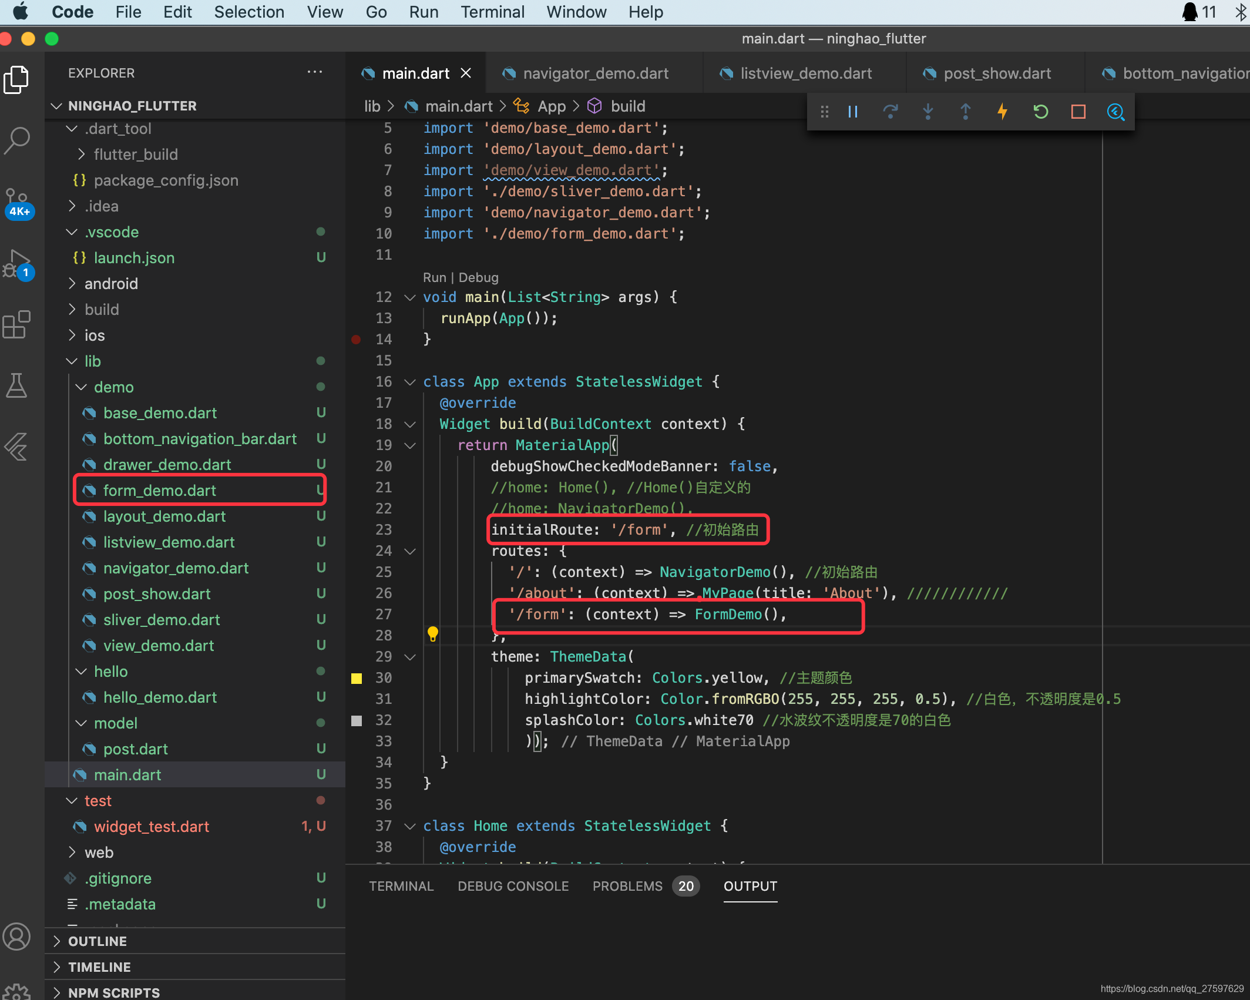This screenshot has height=1000, width=1250.
Task: Click Step Into in debug toolbar
Action: 928,112
